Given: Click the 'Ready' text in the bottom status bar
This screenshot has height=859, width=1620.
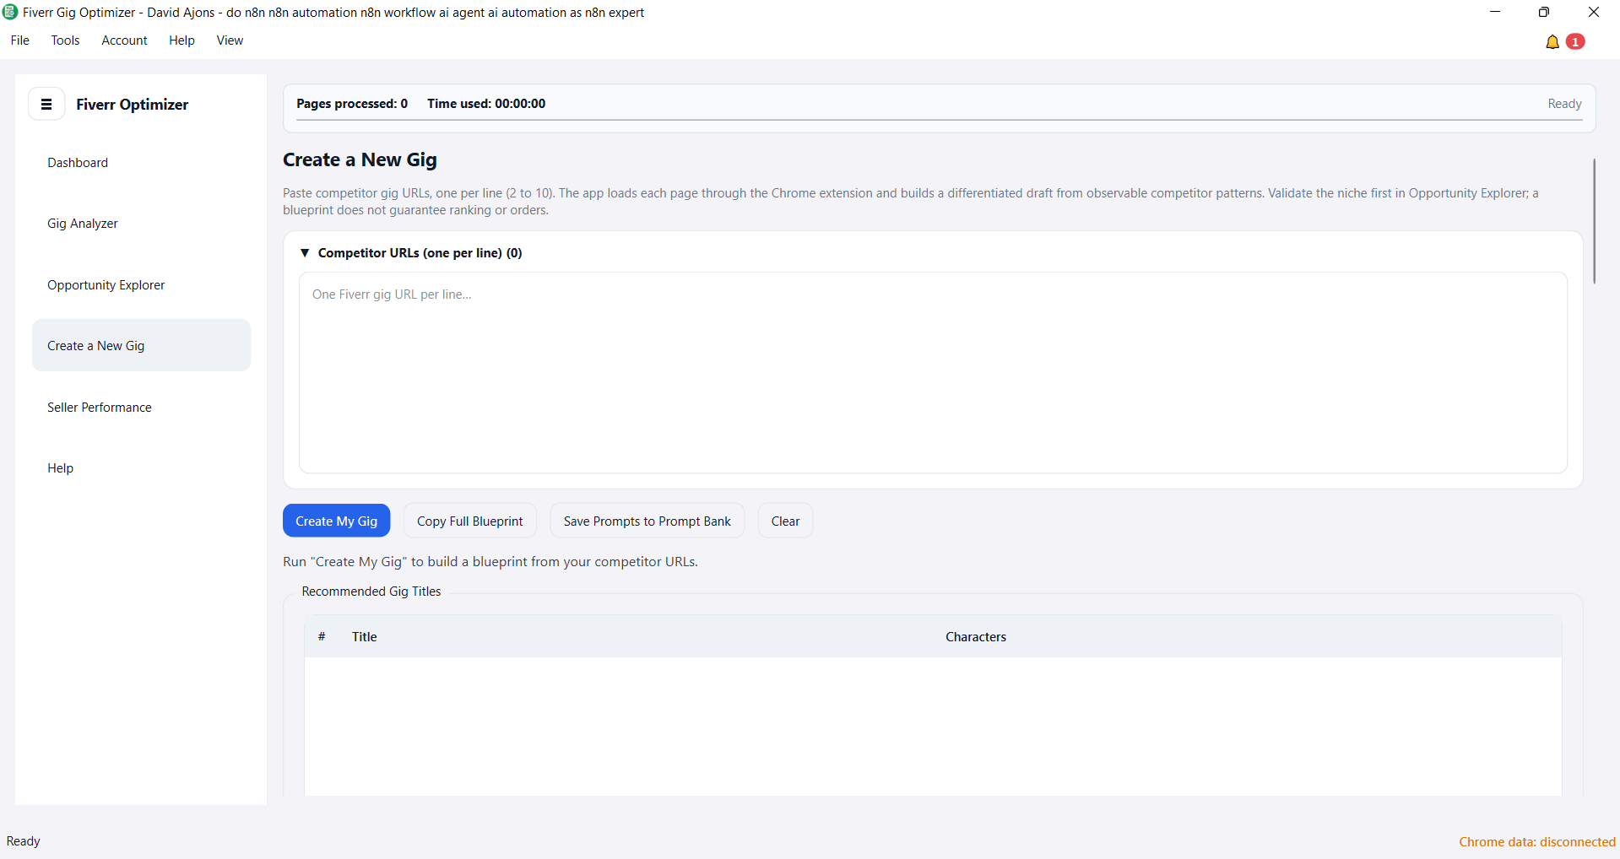Looking at the screenshot, I should (x=24, y=841).
